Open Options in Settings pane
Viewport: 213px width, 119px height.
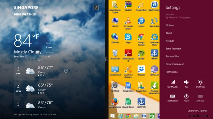tap(170, 25)
